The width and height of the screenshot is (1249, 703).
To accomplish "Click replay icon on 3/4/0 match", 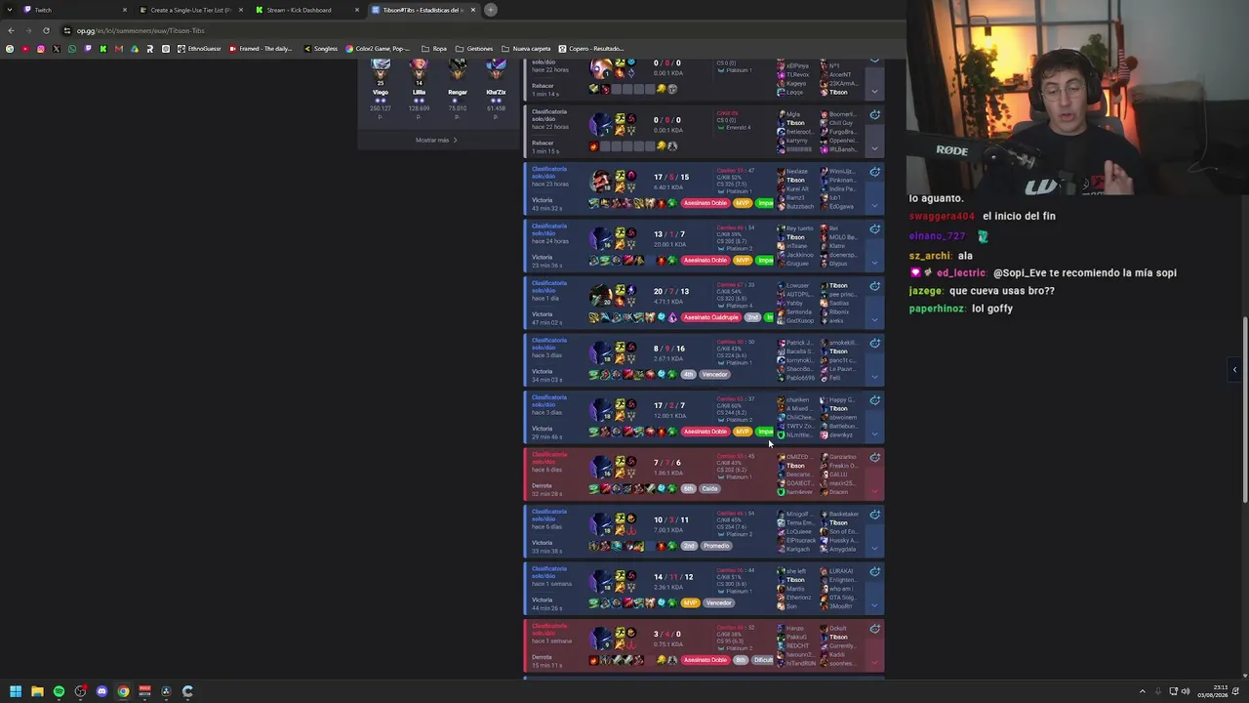I will (x=875, y=629).
